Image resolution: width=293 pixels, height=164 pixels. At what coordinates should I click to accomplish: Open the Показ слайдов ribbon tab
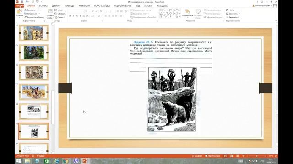tap(102, 6)
